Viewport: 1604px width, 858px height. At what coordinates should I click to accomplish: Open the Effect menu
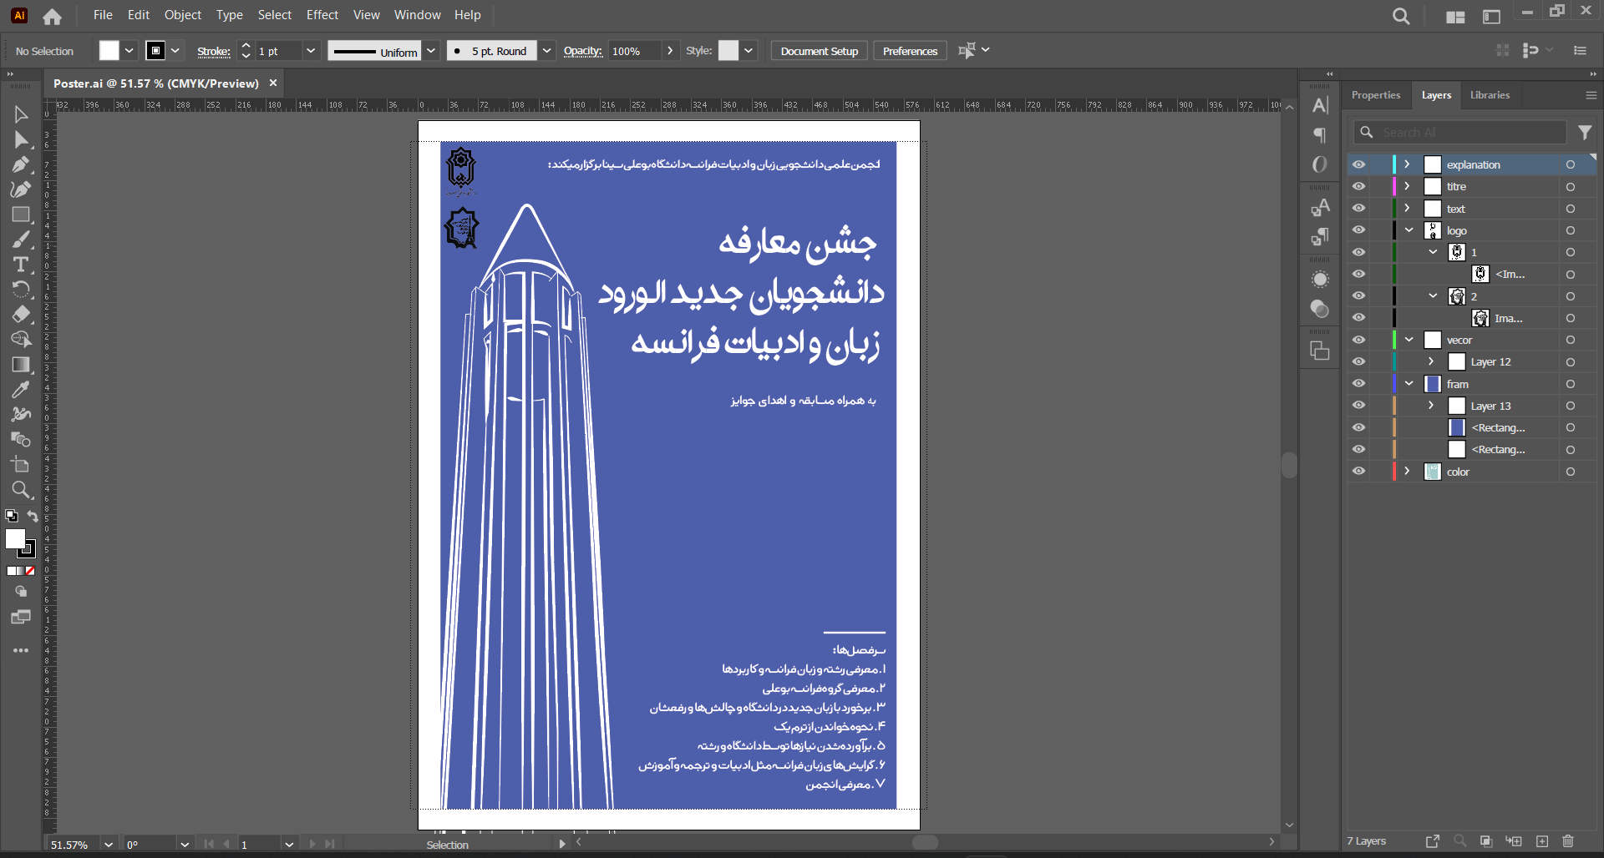pyautogui.click(x=322, y=15)
